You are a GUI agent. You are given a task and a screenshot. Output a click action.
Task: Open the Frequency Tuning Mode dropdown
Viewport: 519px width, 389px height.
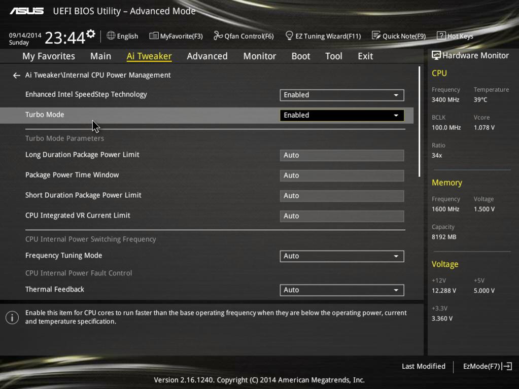[x=342, y=256]
